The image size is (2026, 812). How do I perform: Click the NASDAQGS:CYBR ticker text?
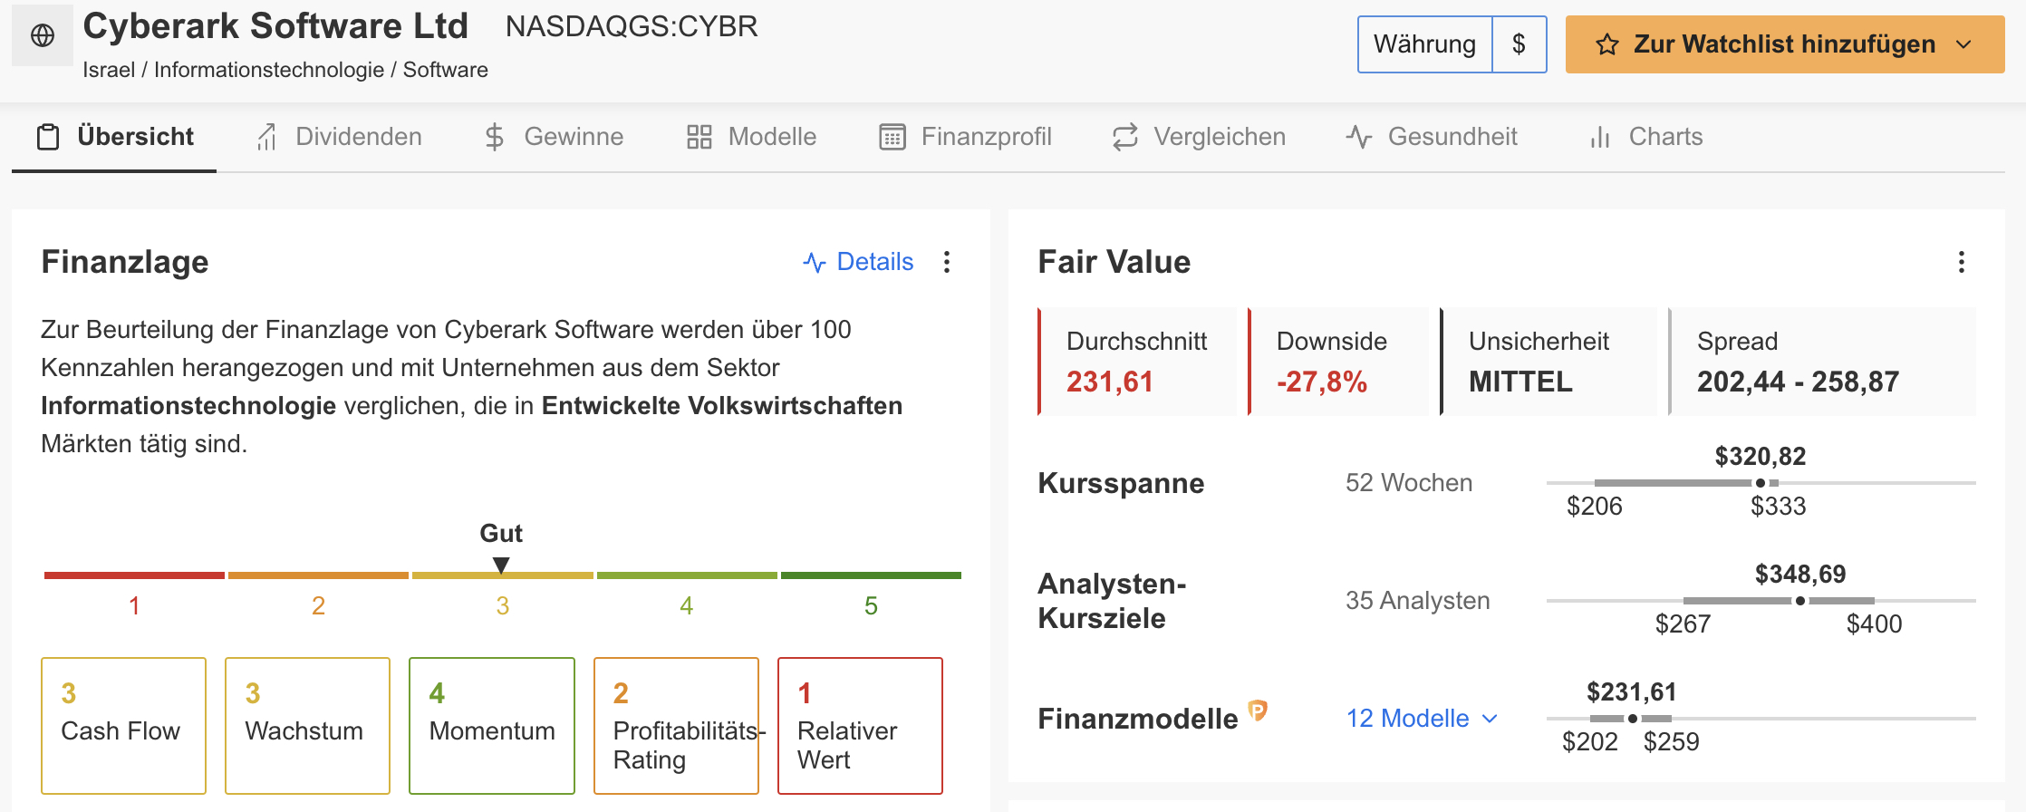(x=632, y=27)
